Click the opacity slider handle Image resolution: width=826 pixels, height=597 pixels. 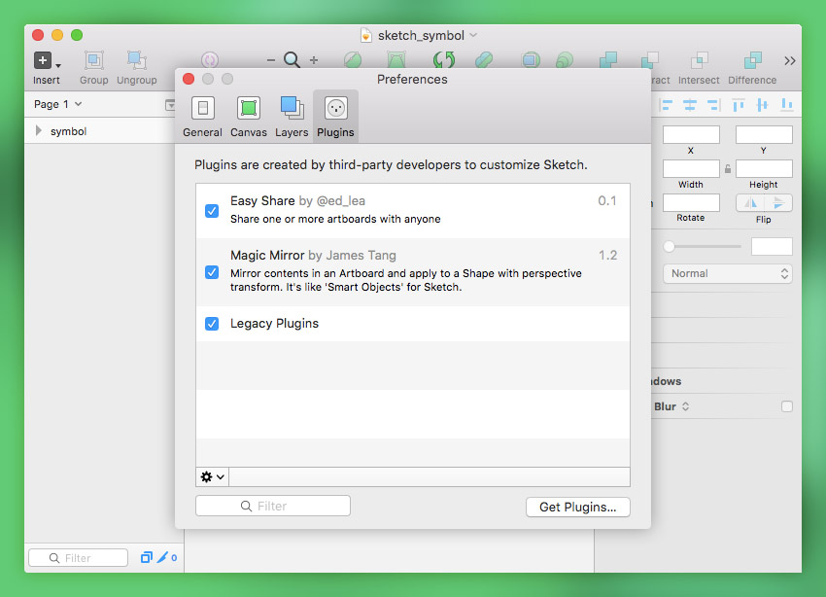[669, 246]
